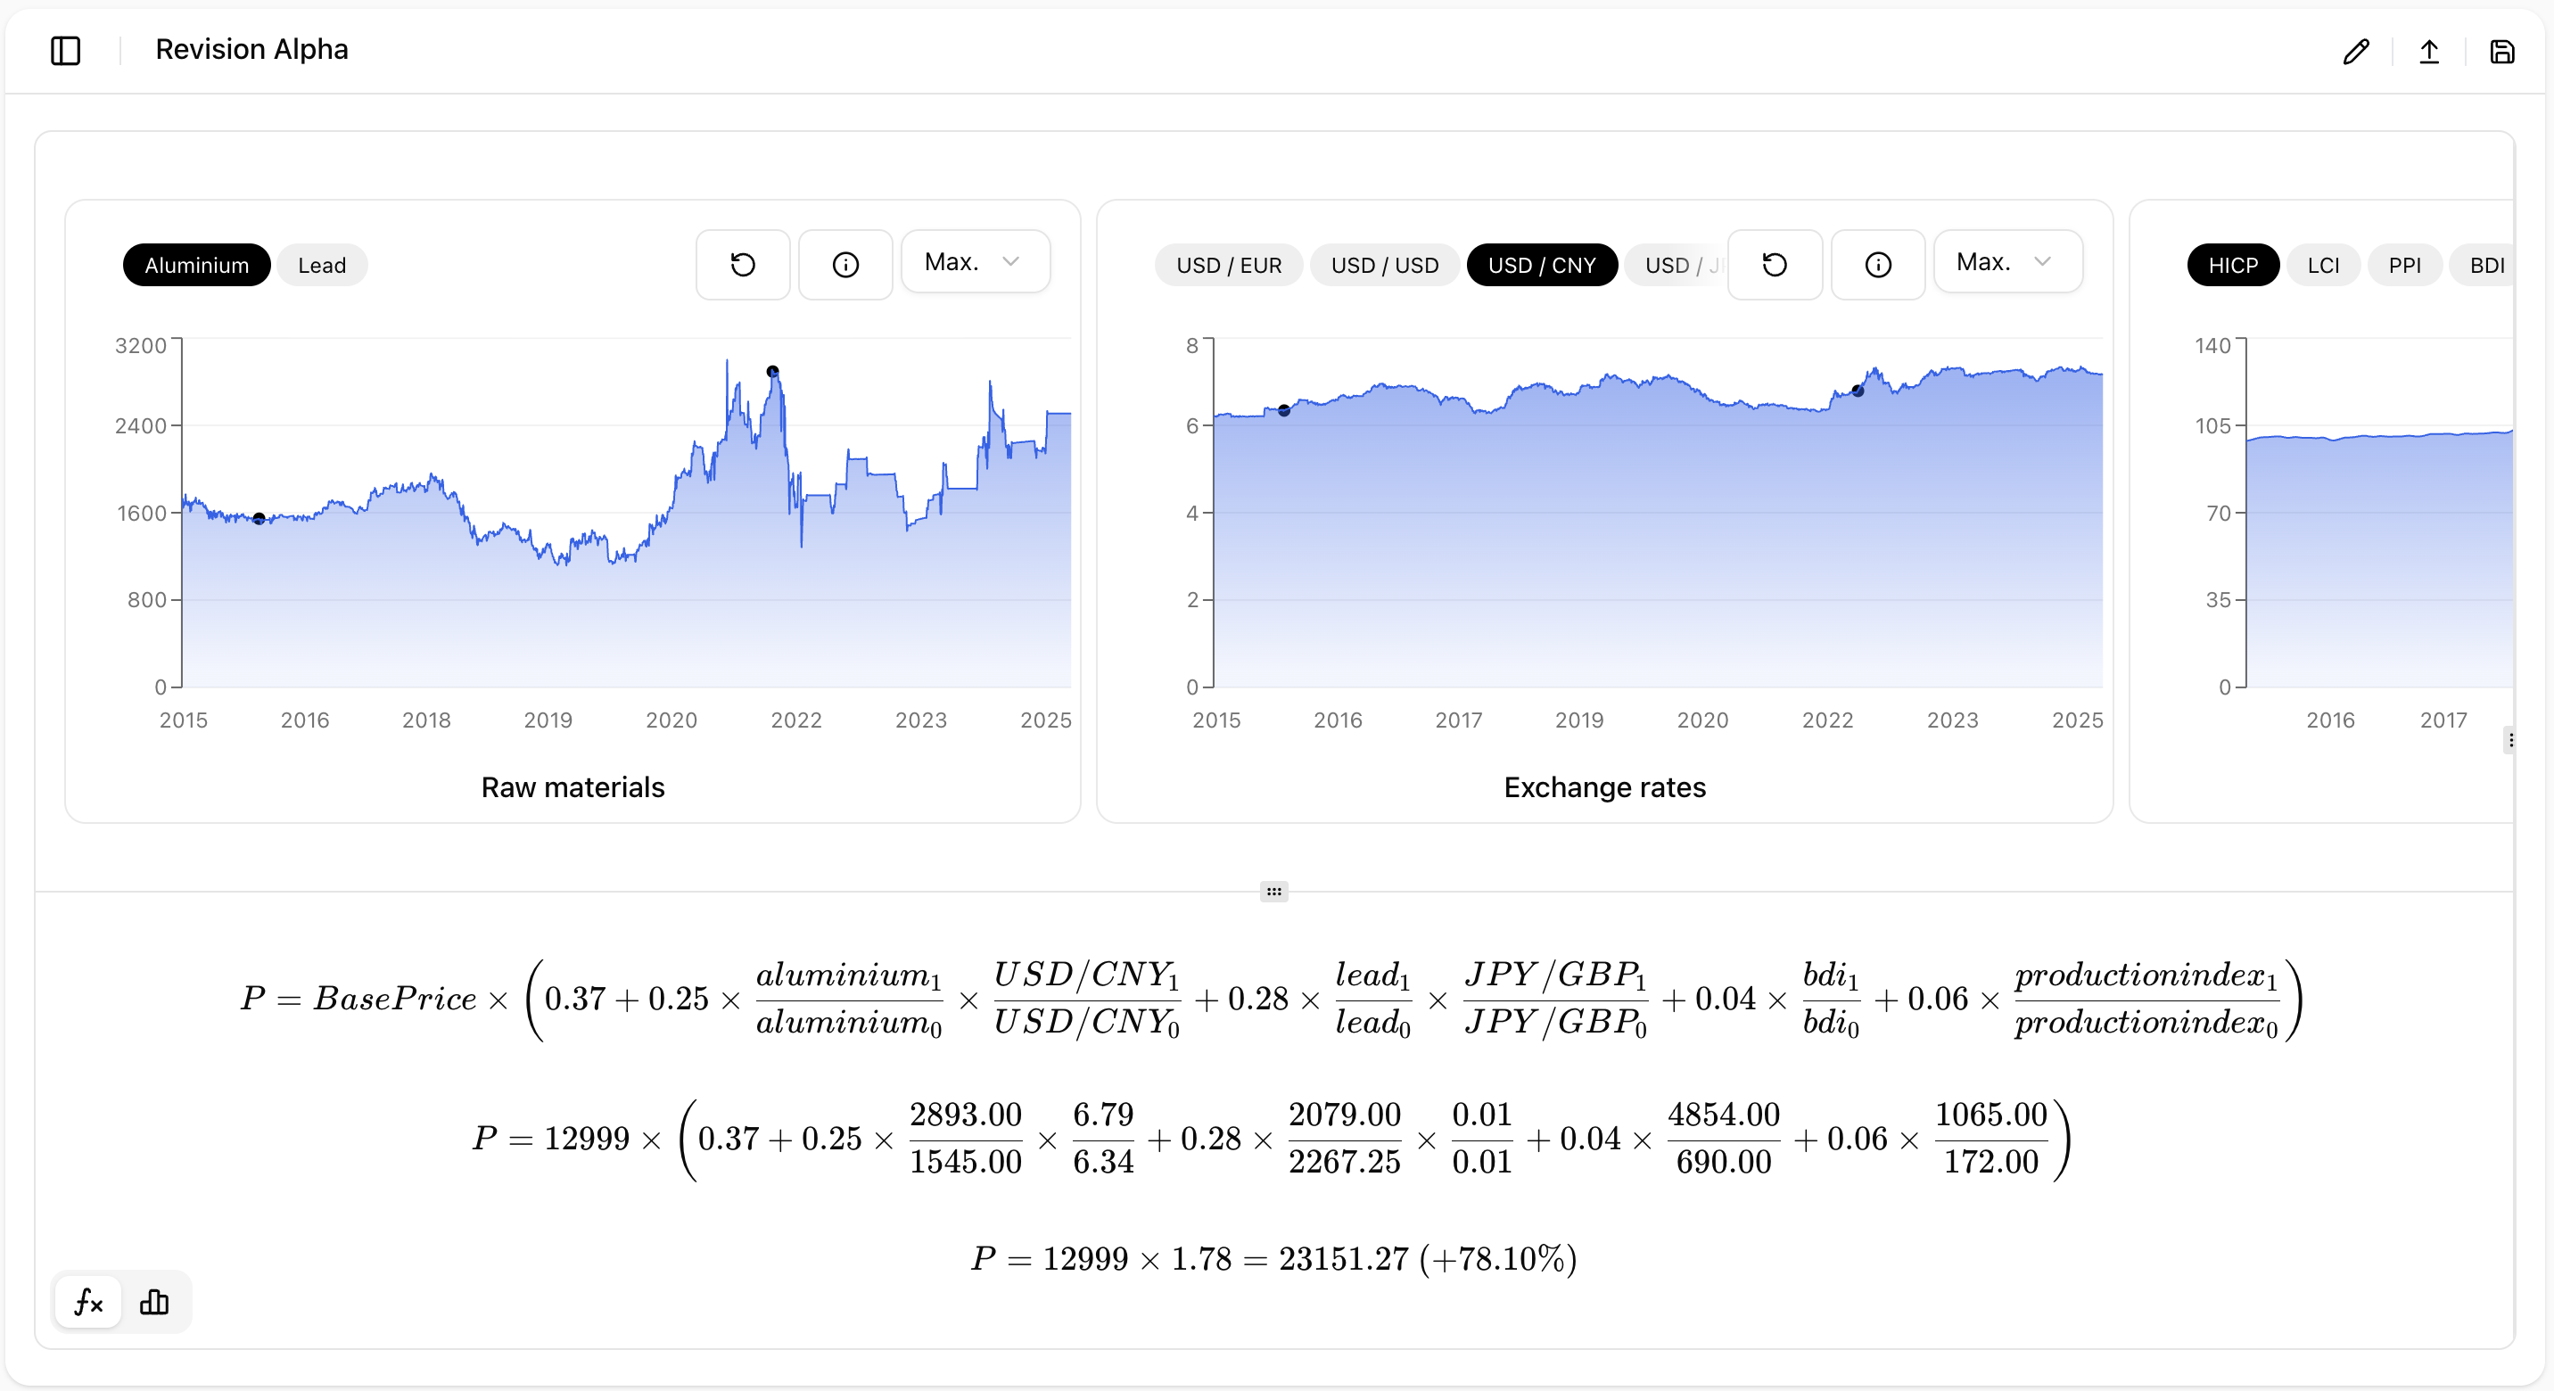Show the USD / EUR rate
This screenshot has width=2554, height=1391.
click(x=1229, y=264)
